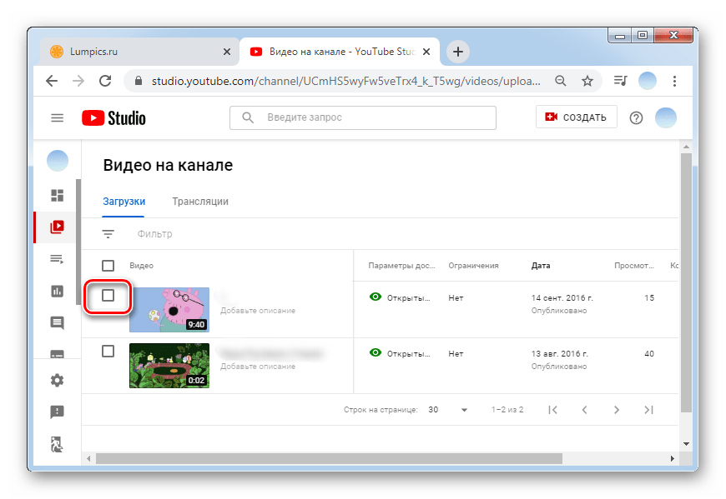Open the Dashboard icon in sidebar
Viewport: 726px width, 499px height.
[x=58, y=196]
